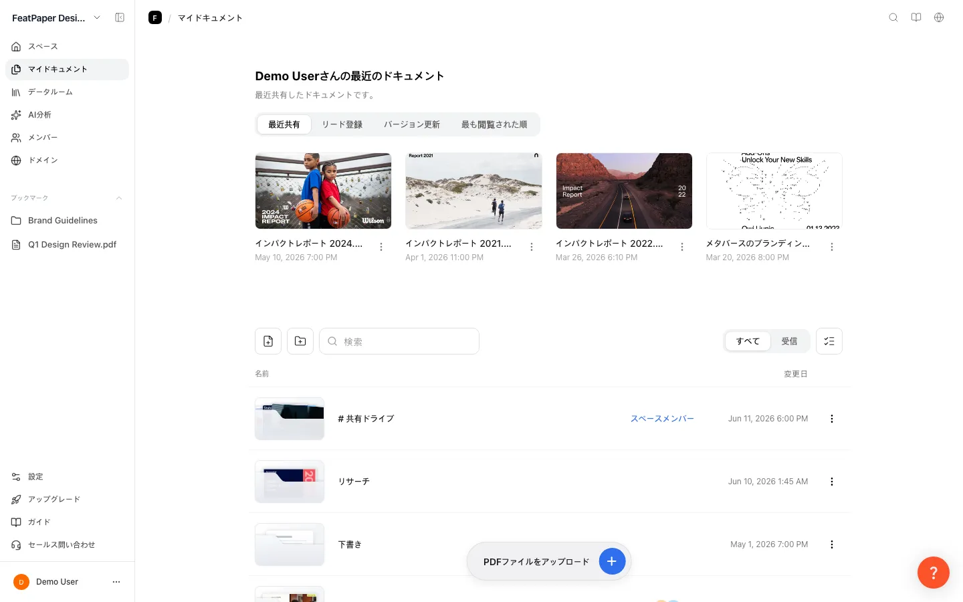This screenshot has width=963, height=602.
Task: Click 共有ドライブ folder thumbnail
Action: coord(290,419)
